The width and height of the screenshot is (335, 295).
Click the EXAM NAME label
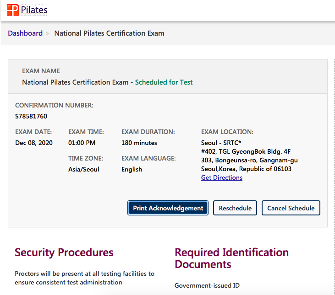click(x=41, y=71)
